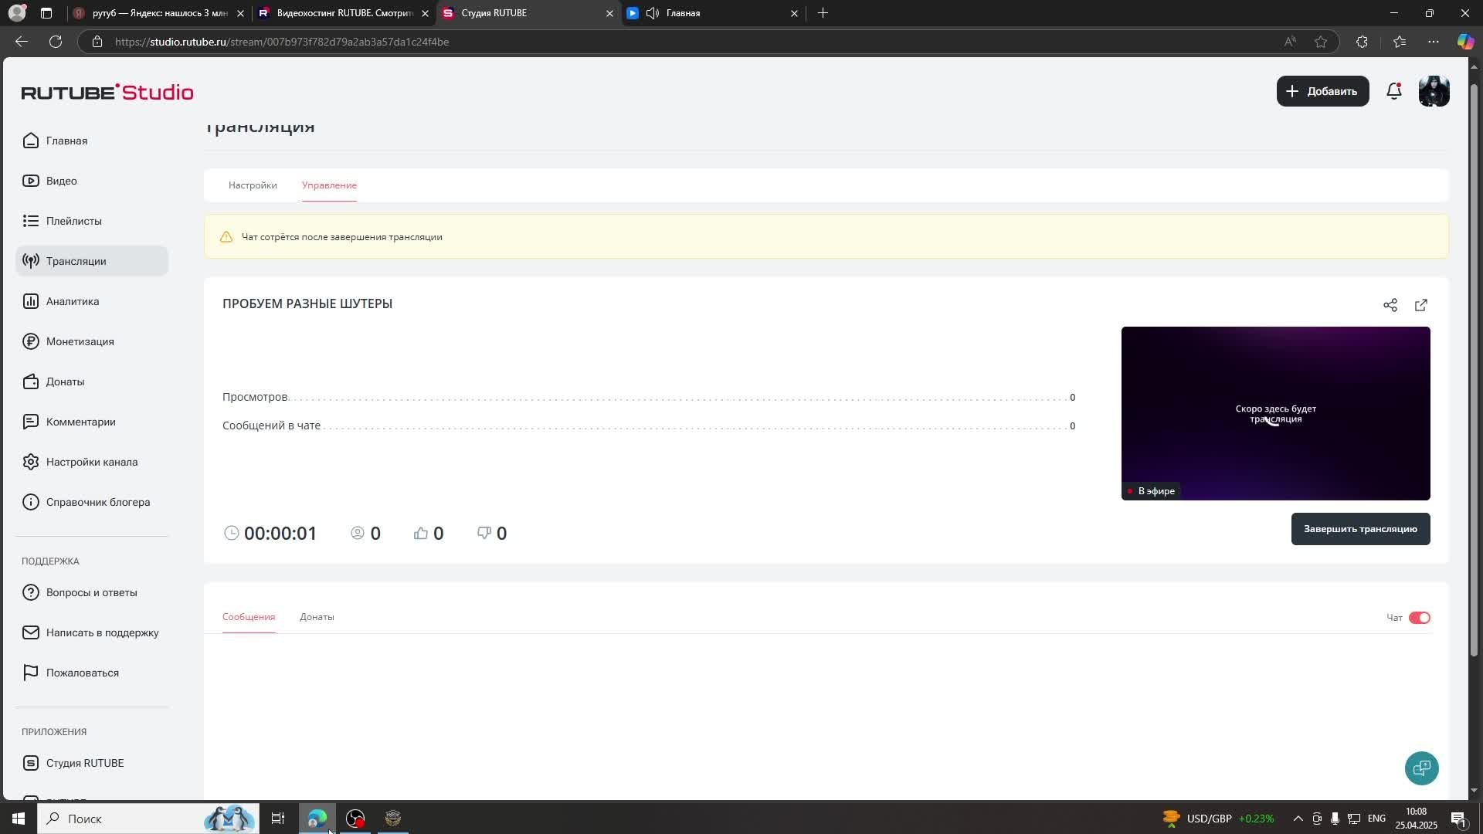Open Аналитика in the sidebar
1483x834 pixels.
tap(72, 301)
